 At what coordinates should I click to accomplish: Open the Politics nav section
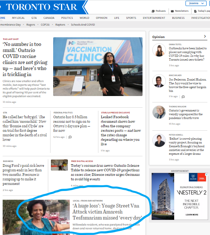point(67,18)
